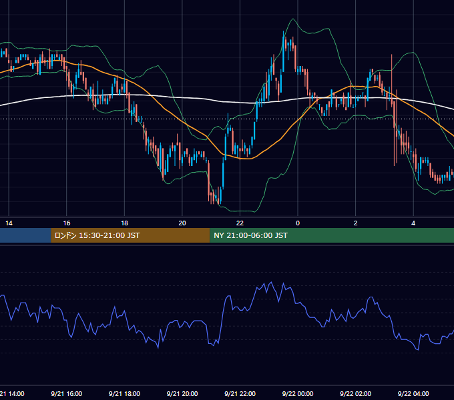
Task: Click the 14 hour label on price chart axis
Action: pyautogui.click(x=9, y=223)
